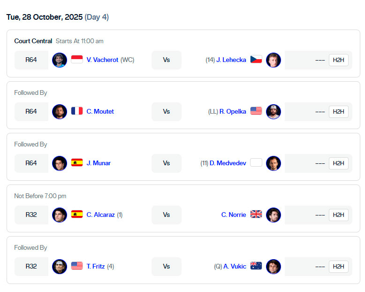Click the British flag beside C. Norrie

[256, 215]
